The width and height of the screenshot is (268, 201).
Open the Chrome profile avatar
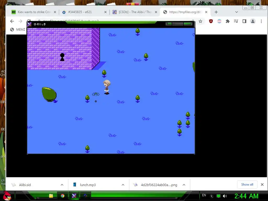(x=253, y=21)
